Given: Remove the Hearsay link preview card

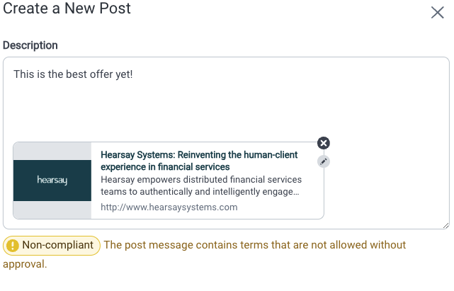Looking at the screenshot, I should 324,143.
